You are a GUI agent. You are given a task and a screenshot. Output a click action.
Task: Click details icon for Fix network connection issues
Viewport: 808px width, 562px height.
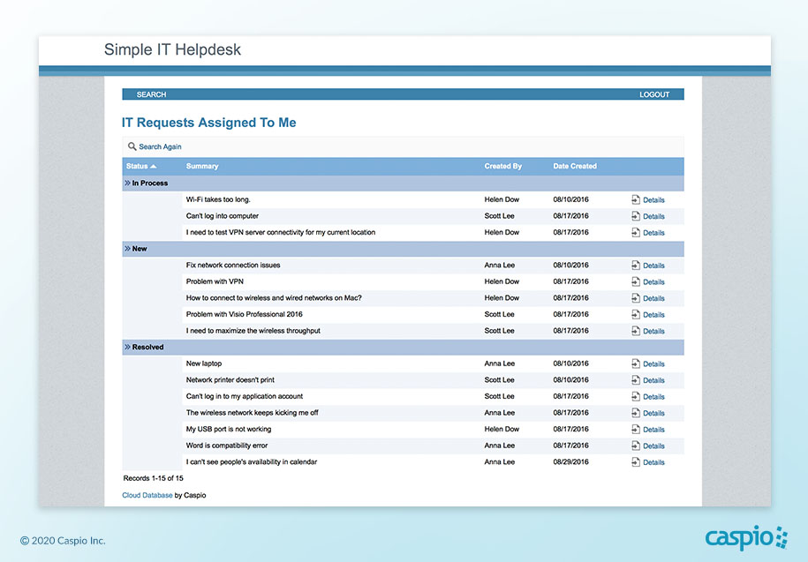click(x=635, y=266)
